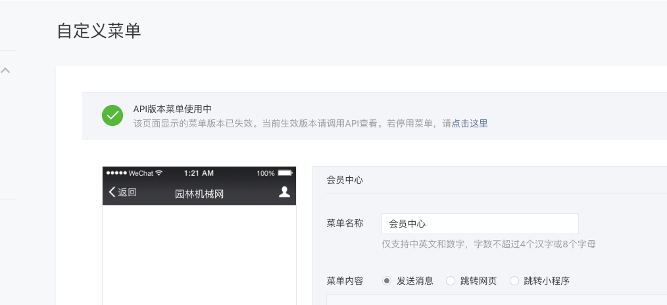Click the 菜单内容 label
This screenshot has width=667, height=305.
coord(345,281)
